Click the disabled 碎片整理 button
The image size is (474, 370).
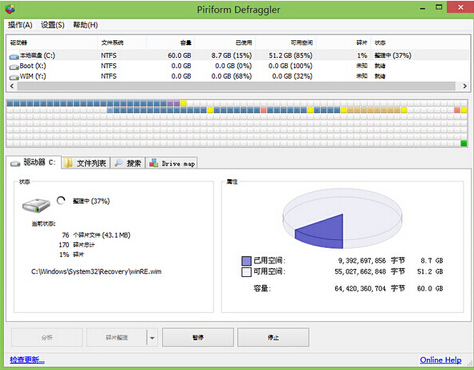pos(116,337)
